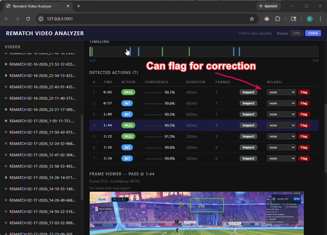Click the green status dot beside REMATCH 02-17-2026_1-05-11-751 video
The width and height of the screenshot is (327, 235).
coord(7,121)
